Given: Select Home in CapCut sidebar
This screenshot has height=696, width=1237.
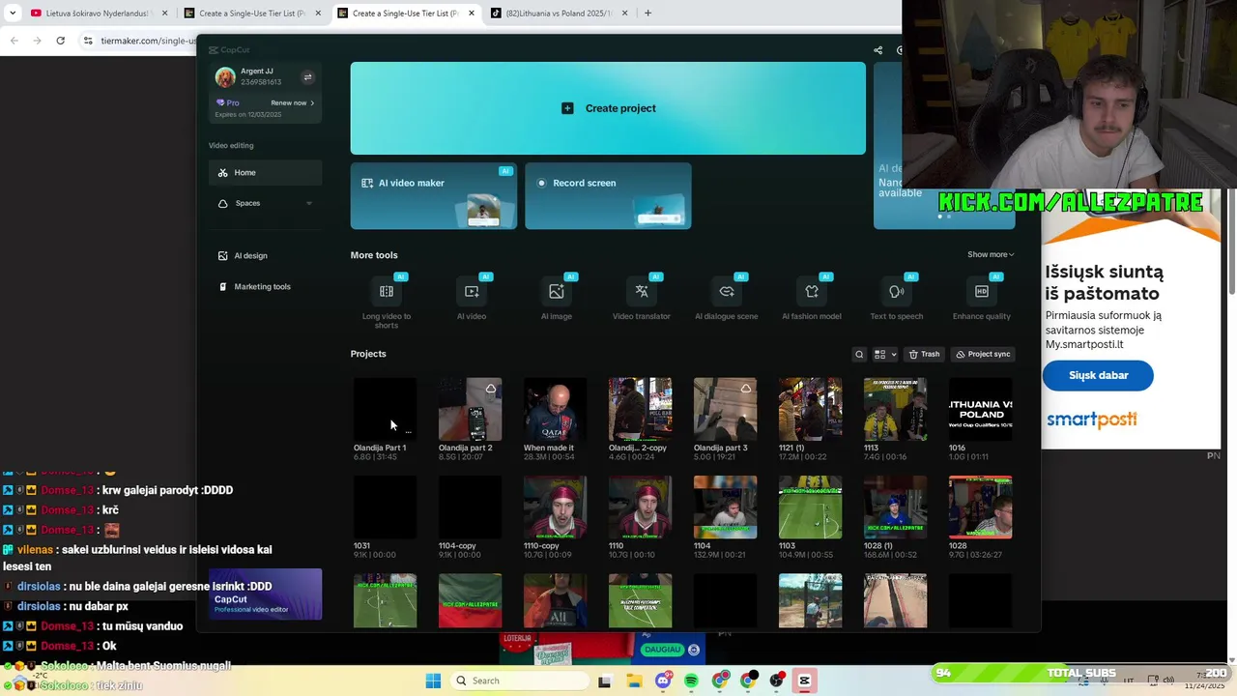Looking at the screenshot, I should pos(265,172).
